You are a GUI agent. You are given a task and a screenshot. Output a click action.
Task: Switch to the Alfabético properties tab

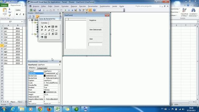click(x=32, y=68)
